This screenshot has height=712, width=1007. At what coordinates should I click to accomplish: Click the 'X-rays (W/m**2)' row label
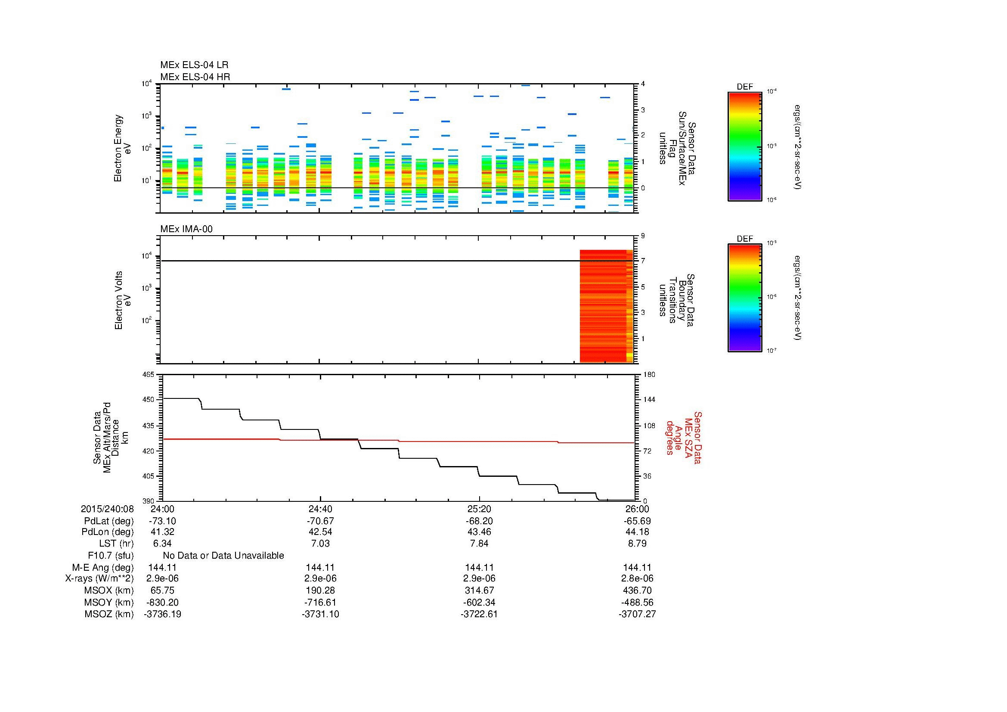pyautogui.click(x=99, y=578)
